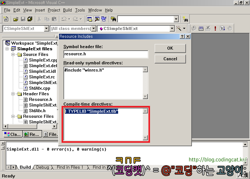Image resolution: width=250 pixels, height=179 pixels.
Task: Toggle the Workspace window icon
Action: click(89, 19)
